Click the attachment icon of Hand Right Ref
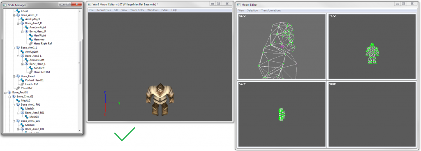Screen dimensions: 421x151 (31, 44)
